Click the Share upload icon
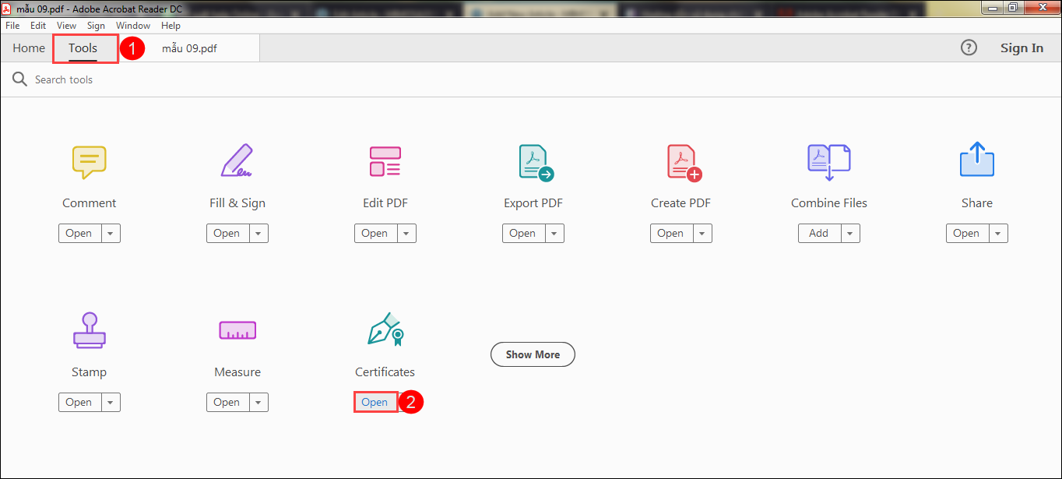Screen dimensions: 1062x479 [976, 160]
